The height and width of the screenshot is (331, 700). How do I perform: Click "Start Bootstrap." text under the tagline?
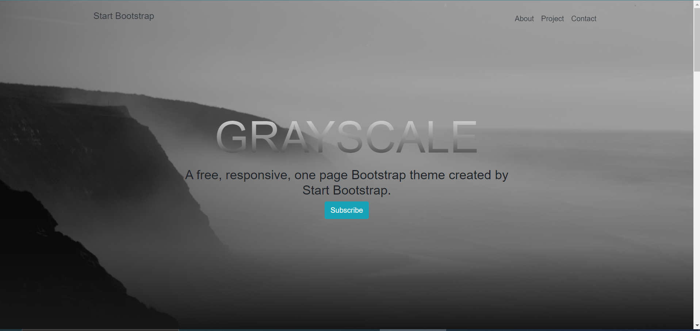click(x=346, y=190)
